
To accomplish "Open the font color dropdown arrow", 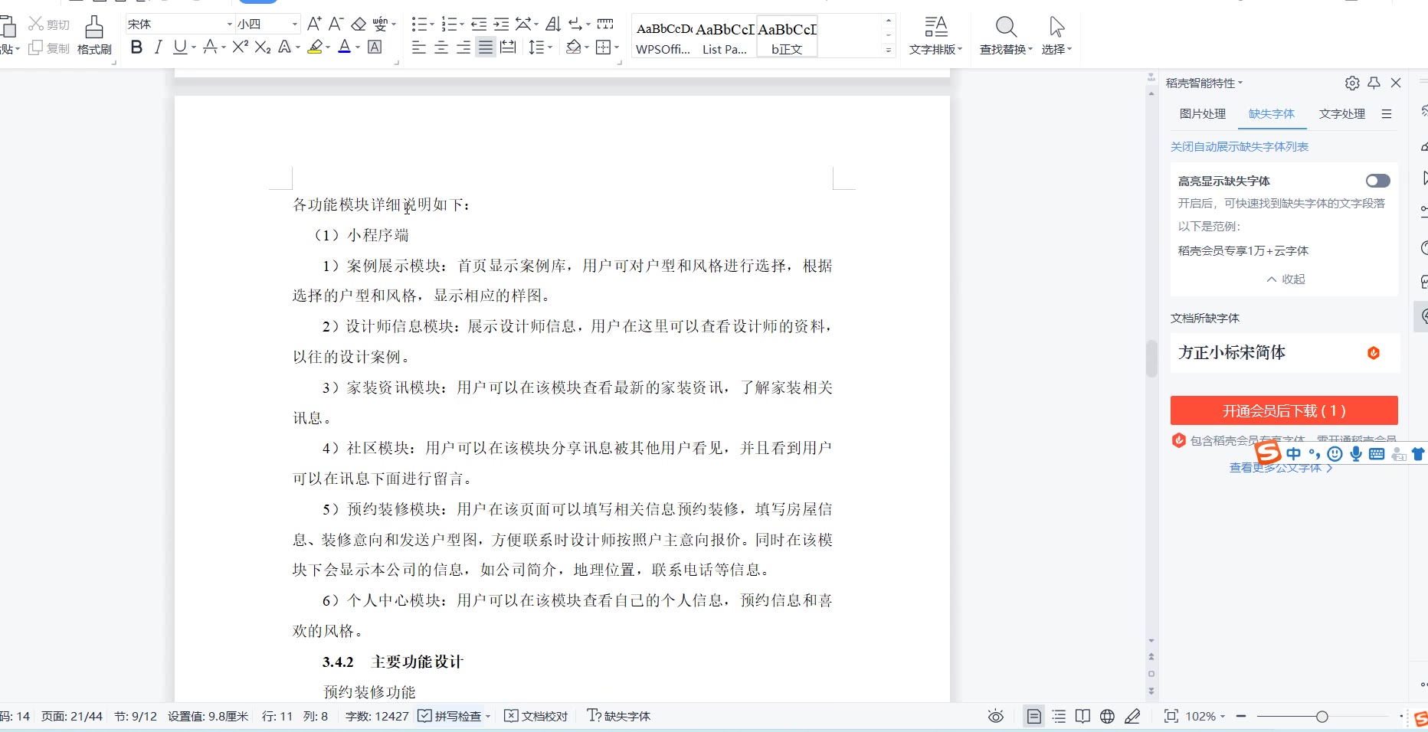I will click(358, 47).
